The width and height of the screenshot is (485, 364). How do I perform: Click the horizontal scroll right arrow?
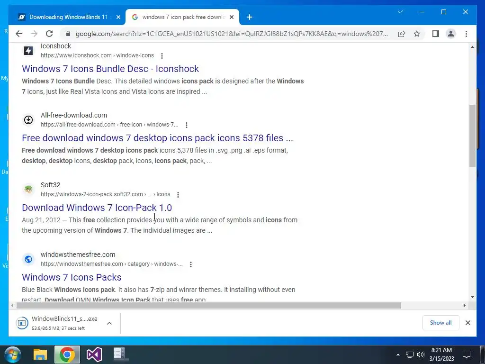(x=464, y=306)
